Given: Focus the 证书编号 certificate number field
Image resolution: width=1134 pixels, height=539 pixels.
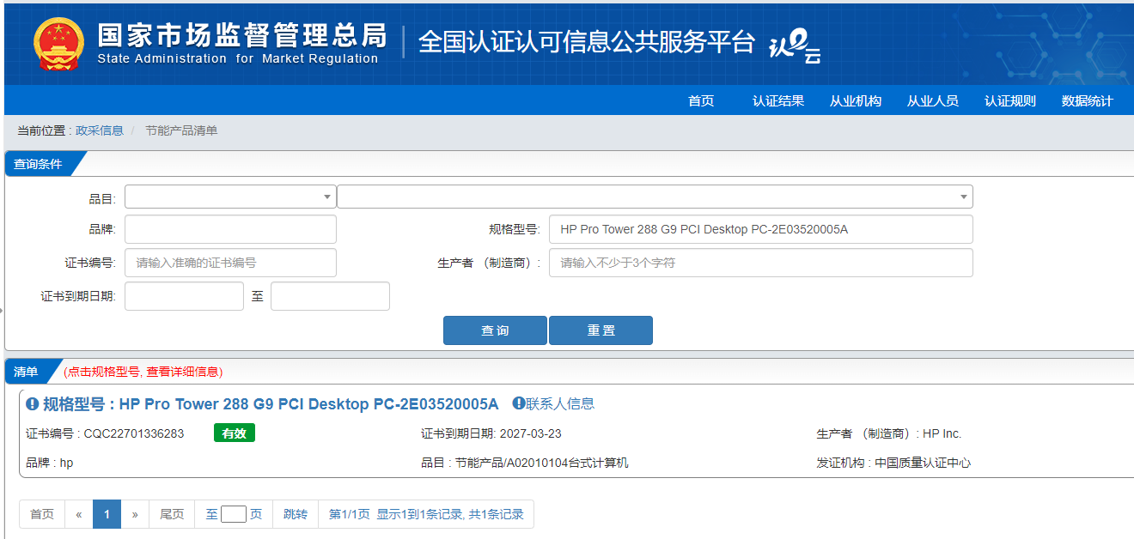Looking at the screenshot, I should (x=230, y=263).
